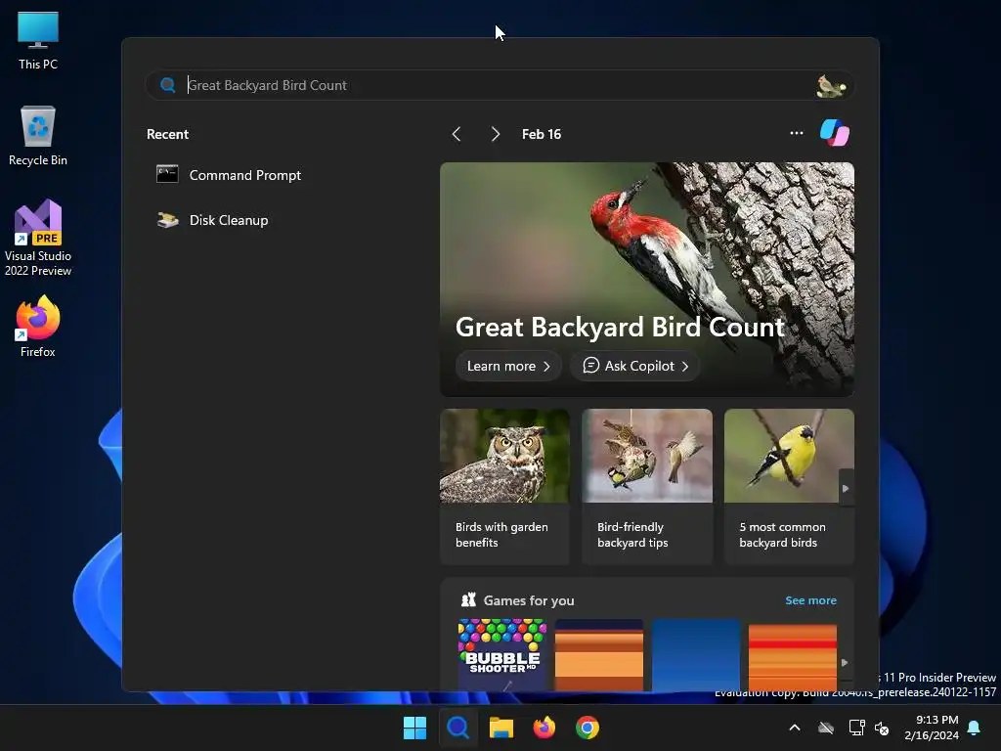Open the clock showing 9:13 PM
The height and width of the screenshot is (751, 1001).
click(932, 728)
